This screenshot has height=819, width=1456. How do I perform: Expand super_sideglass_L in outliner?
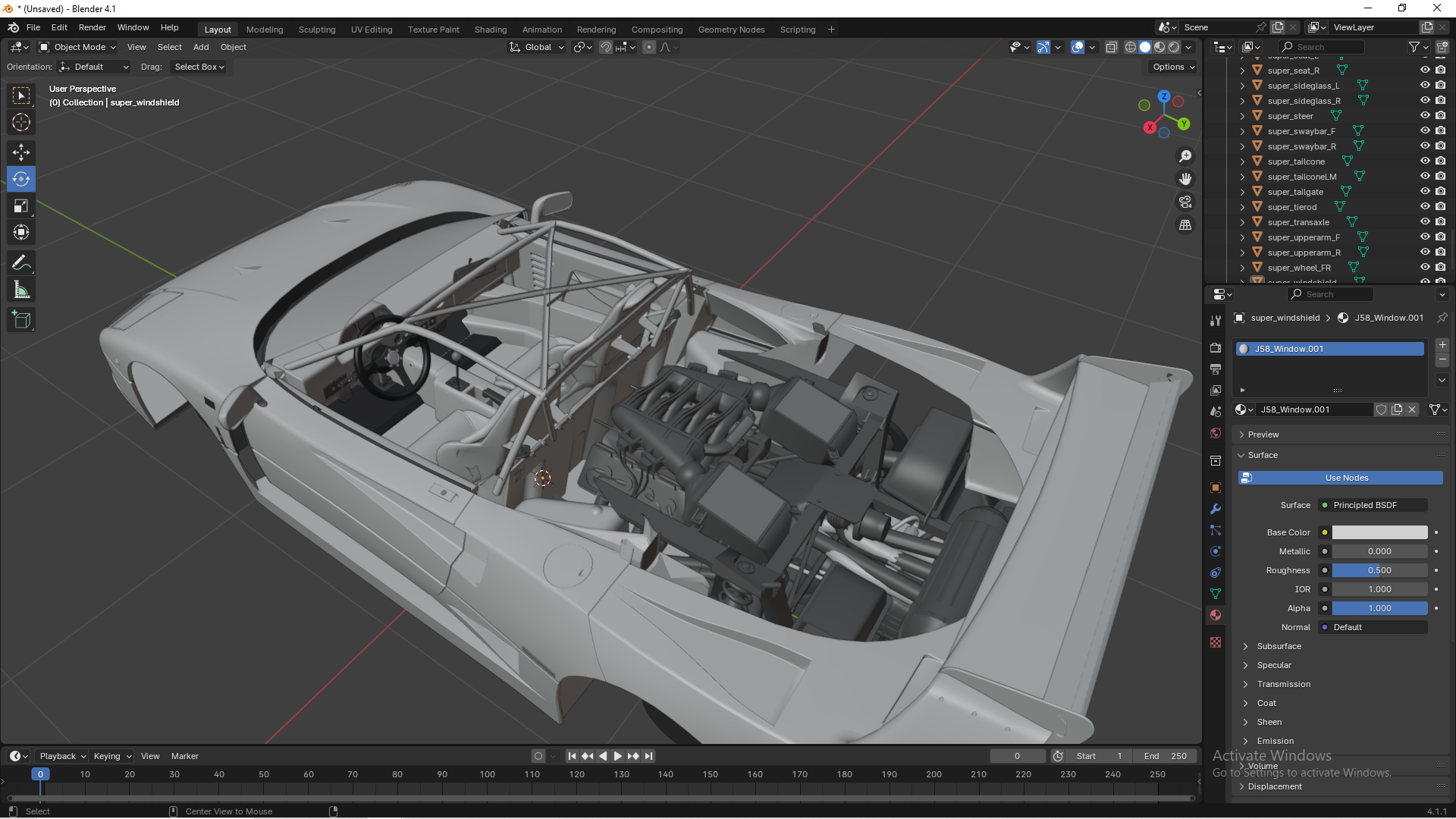[1242, 86]
